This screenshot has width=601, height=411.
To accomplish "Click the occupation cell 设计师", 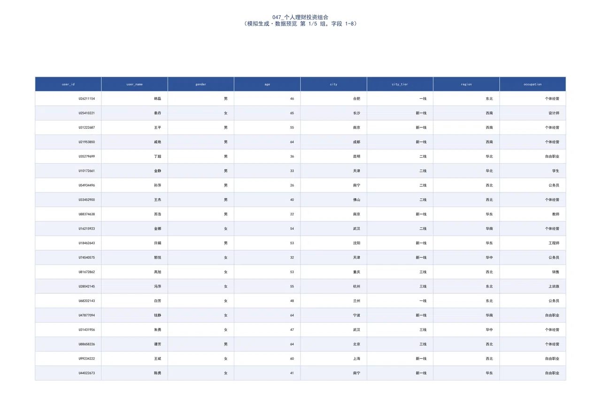I will click(533, 113).
